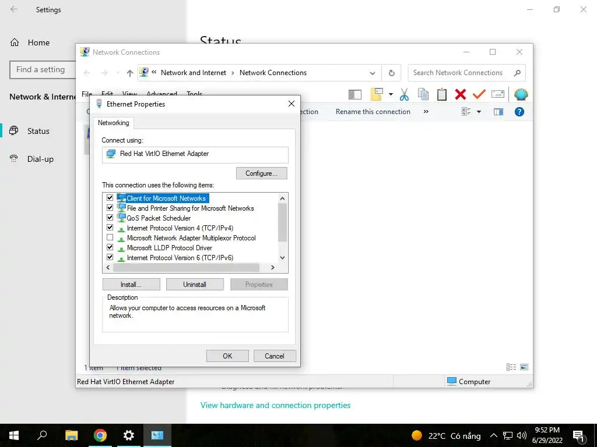Image resolution: width=597 pixels, height=447 pixels.
Task: Click the yellow Move-to folder icon
Action: pyautogui.click(x=377, y=94)
